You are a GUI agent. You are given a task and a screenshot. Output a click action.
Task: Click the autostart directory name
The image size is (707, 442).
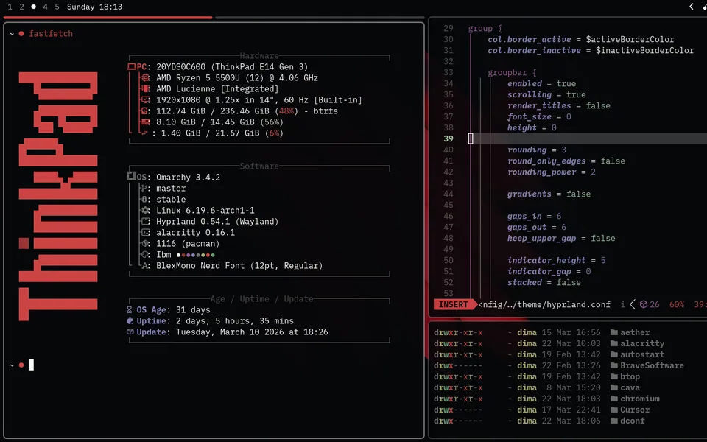coord(642,354)
